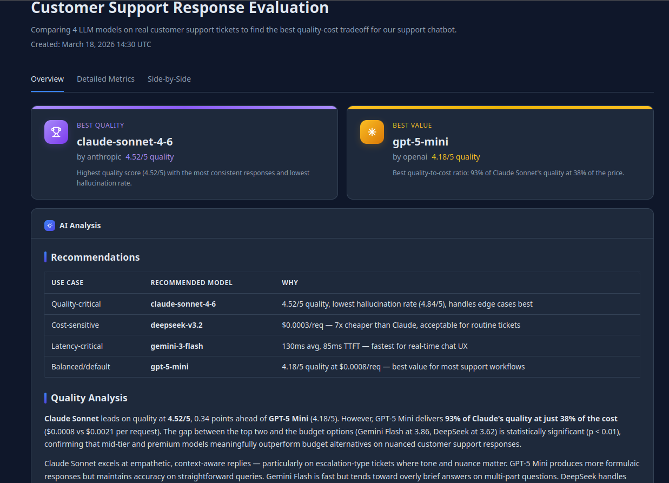Click the page title Customer Support Response Evaluation
669x483 pixels.
coord(180,8)
